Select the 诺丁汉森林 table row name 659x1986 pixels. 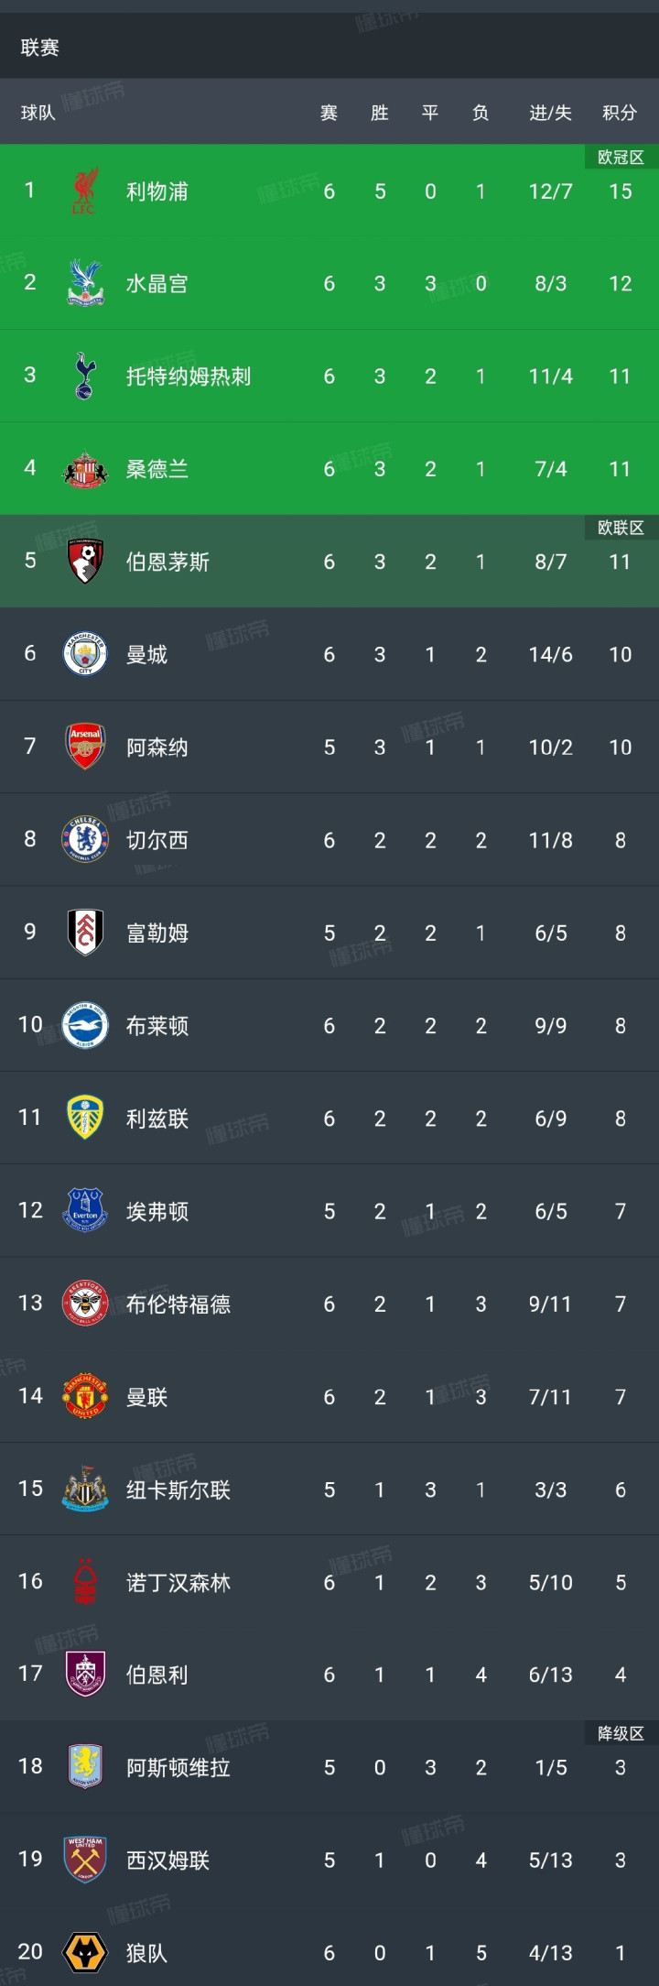click(178, 1582)
